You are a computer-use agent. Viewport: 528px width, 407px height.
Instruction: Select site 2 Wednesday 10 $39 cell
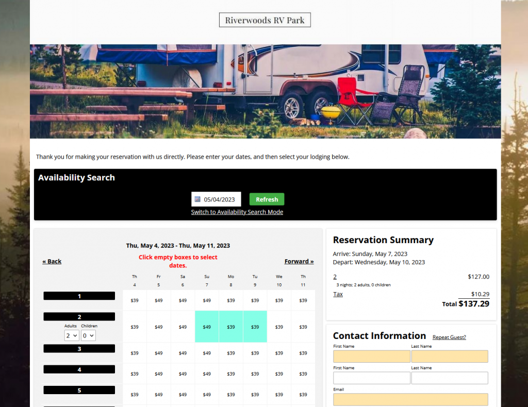pos(279,327)
